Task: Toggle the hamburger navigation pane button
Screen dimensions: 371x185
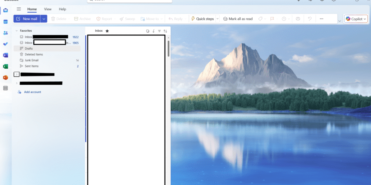Action: click(19, 9)
